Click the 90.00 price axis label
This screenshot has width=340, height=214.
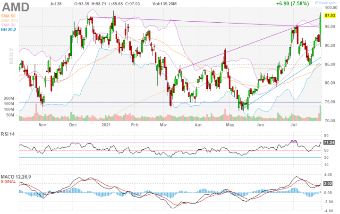[x=330, y=45]
